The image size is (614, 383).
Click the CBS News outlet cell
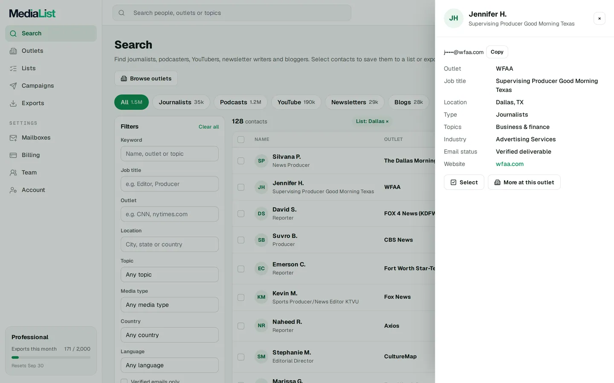click(398, 240)
